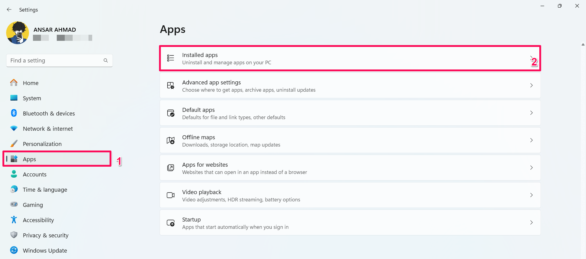Click the Bluetooth icon in sidebar
This screenshot has height=259, width=586.
[x=14, y=113]
